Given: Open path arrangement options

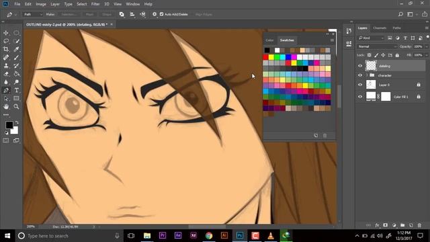Looking at the screenshot, I should [x=142, y=14].
